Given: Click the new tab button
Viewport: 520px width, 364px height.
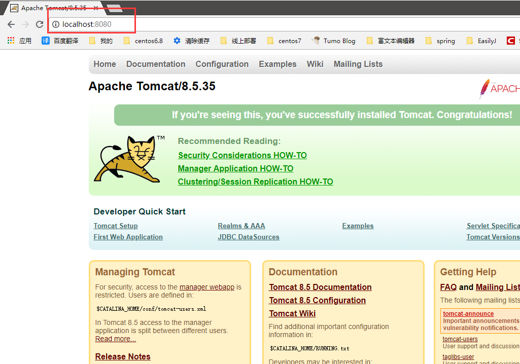Looking at the screenshot, I should coord(115,8).
